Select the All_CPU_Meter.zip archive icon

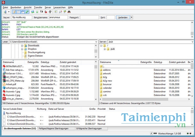click(x=4, y=81)
